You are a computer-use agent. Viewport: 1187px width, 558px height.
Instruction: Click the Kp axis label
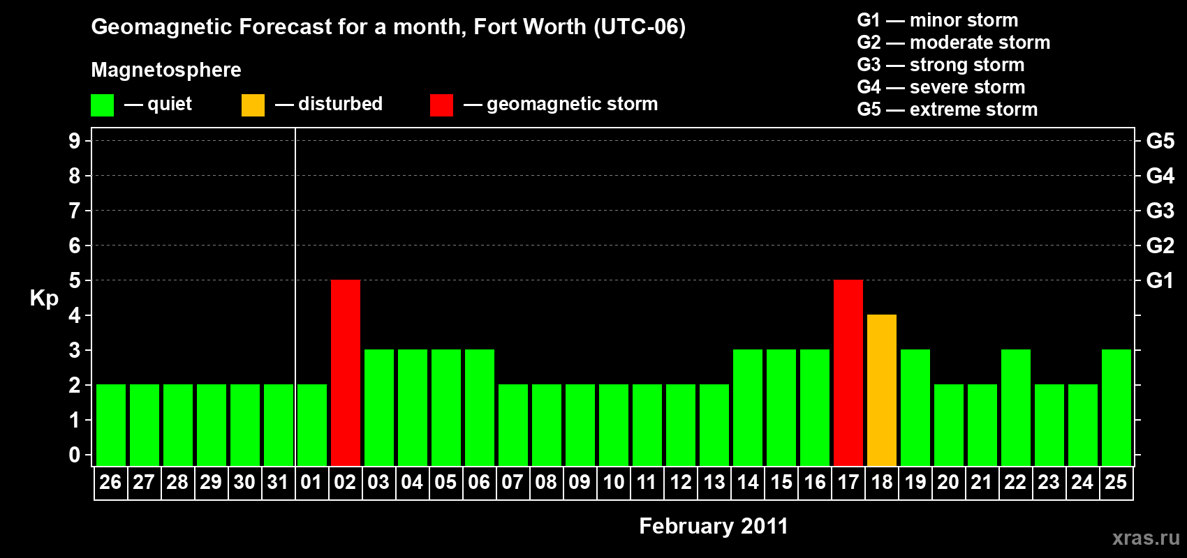(44, 299)
